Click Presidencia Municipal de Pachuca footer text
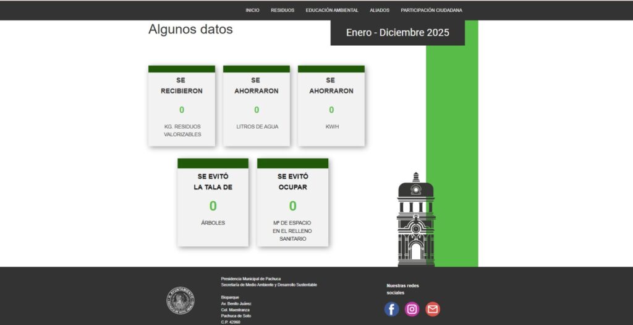The image size is (633, 325). pos(251,279)
